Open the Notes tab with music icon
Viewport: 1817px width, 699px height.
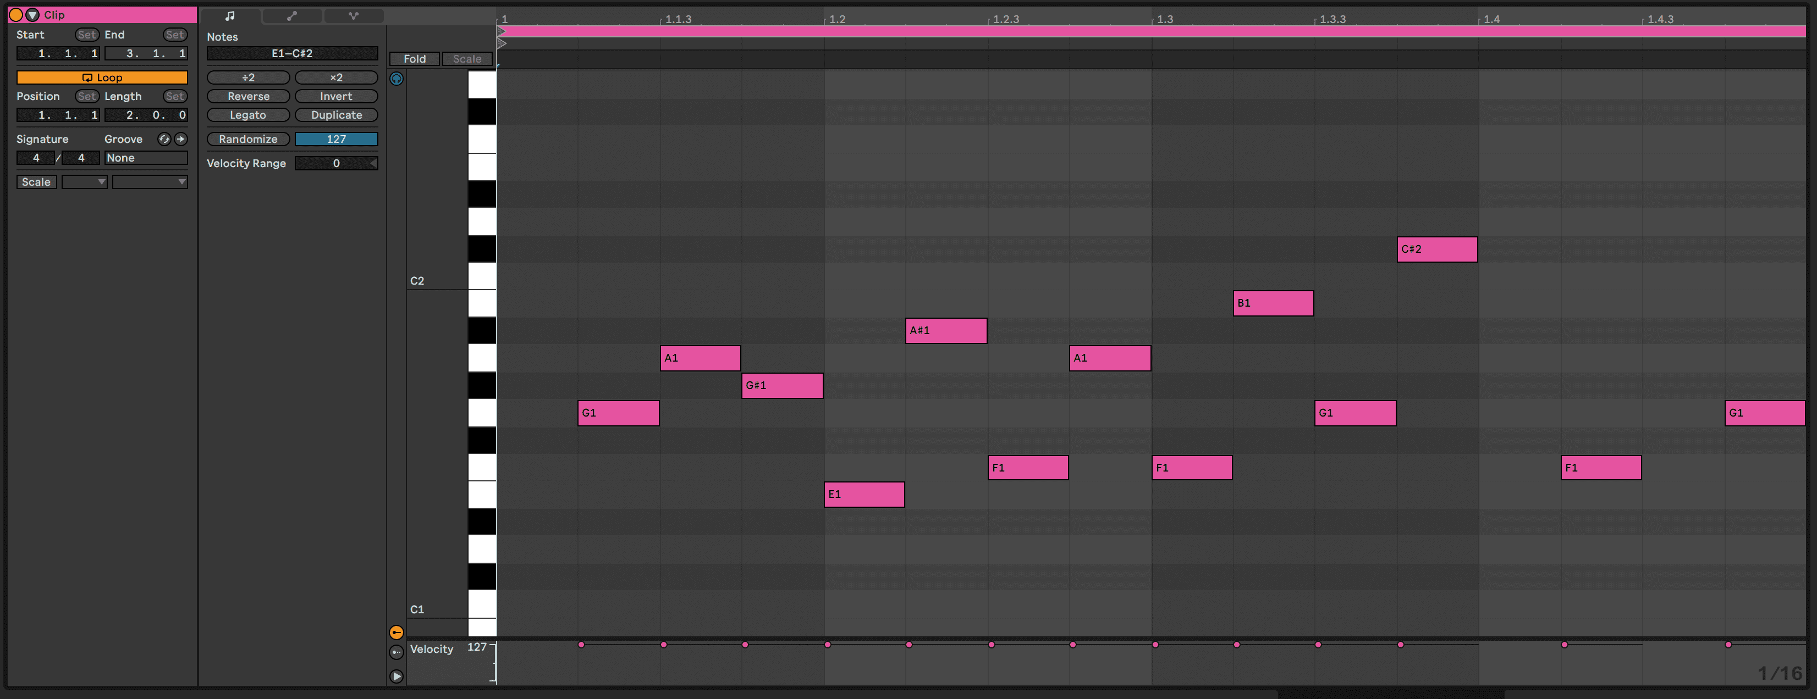[x=230, y=15]
